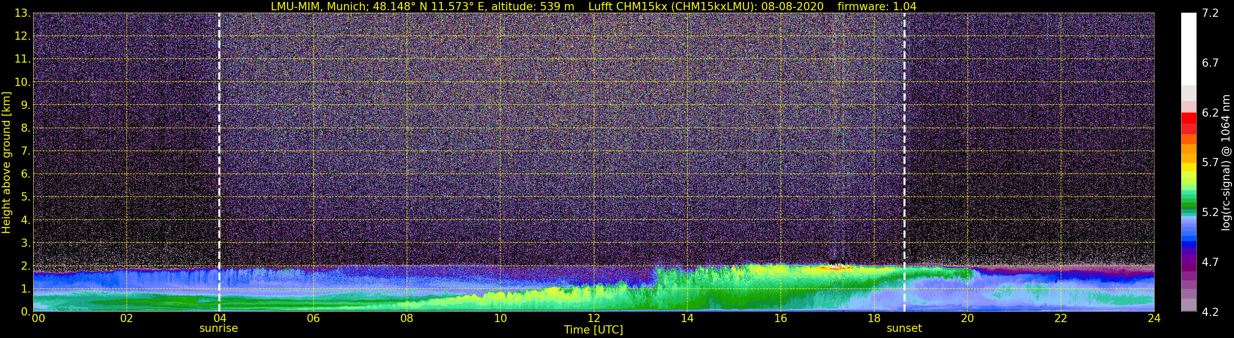Click the '00' time tick label
This screenshot has height=338, width=1234.
point(38,318)
